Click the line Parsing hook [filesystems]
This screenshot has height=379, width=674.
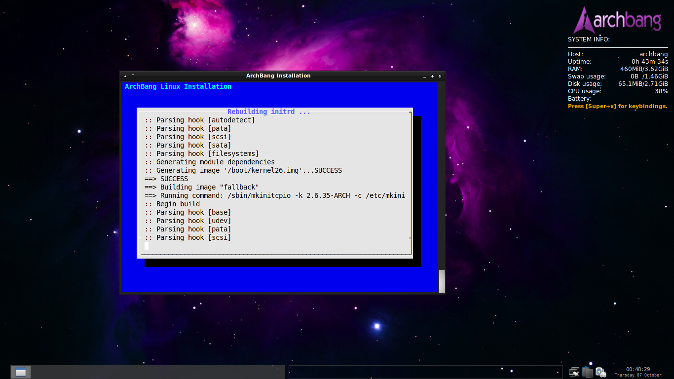pos(202,153)
